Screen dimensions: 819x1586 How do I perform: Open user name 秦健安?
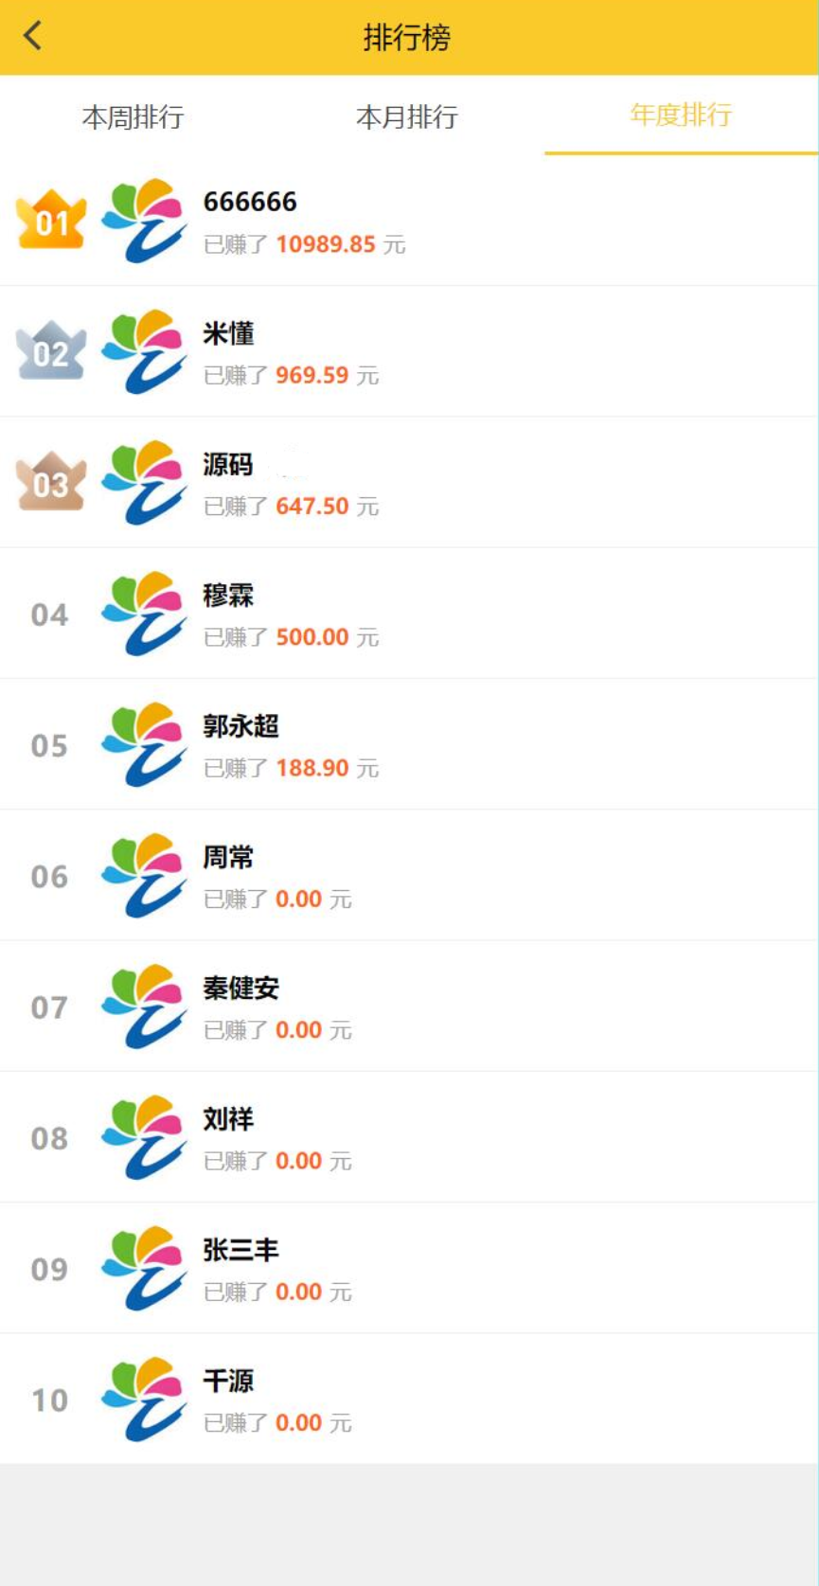(x=241, y=988)
